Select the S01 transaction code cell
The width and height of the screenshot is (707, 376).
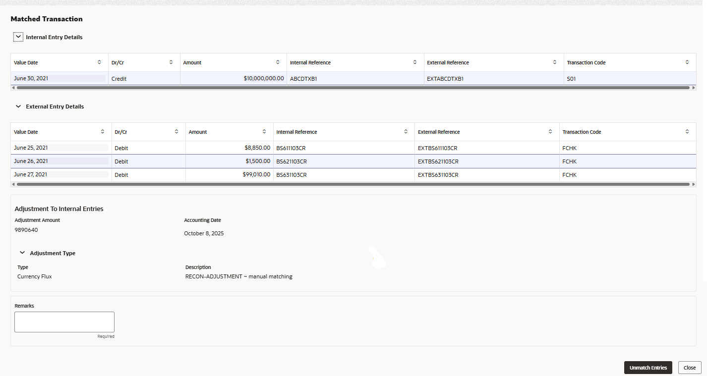point(630,78)
